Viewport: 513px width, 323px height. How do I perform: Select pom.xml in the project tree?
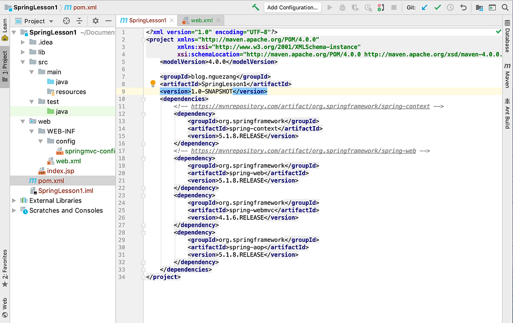click(47, 181)
